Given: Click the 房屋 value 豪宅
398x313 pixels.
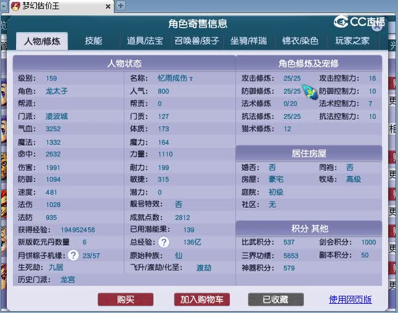Looking at the screenshot, I should pyautogui.click(x=276, y=179).
